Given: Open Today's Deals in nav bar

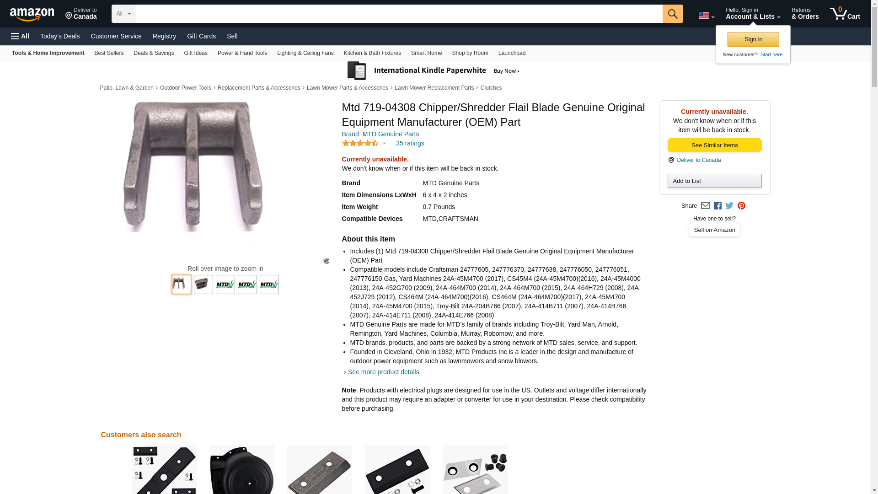Looking at the screenshot, I should click(60, 36).
